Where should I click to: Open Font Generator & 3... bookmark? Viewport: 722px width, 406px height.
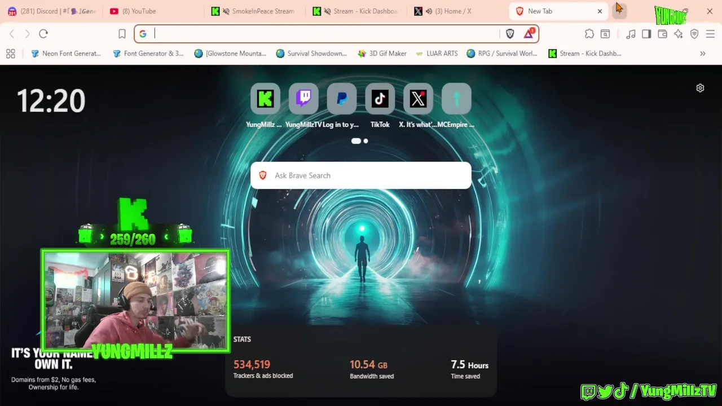(x=148, y=54)
